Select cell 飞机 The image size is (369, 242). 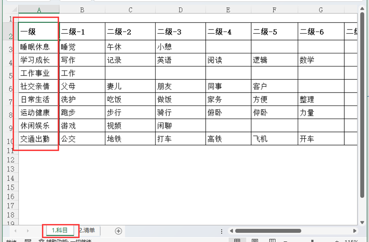(x=274, y=139)
